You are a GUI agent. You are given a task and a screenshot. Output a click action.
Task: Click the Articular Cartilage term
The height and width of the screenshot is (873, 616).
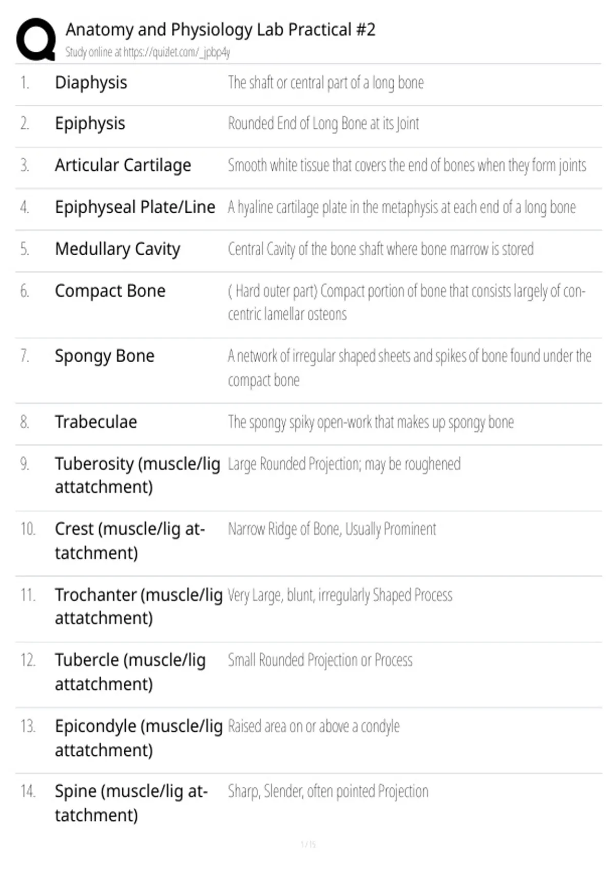(x=123, y=165)
